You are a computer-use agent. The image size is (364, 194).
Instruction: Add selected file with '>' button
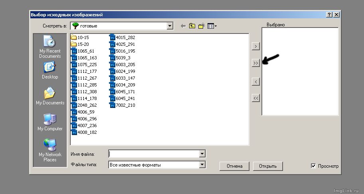pyautogui.click(x=255, y=46)
